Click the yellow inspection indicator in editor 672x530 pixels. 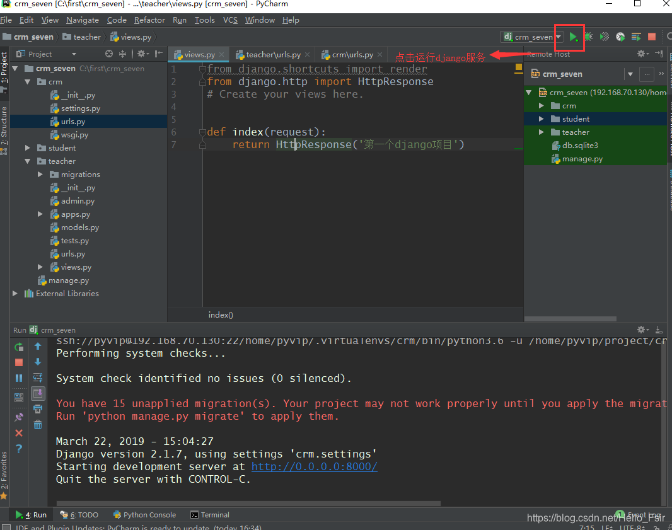click(519, 67)
